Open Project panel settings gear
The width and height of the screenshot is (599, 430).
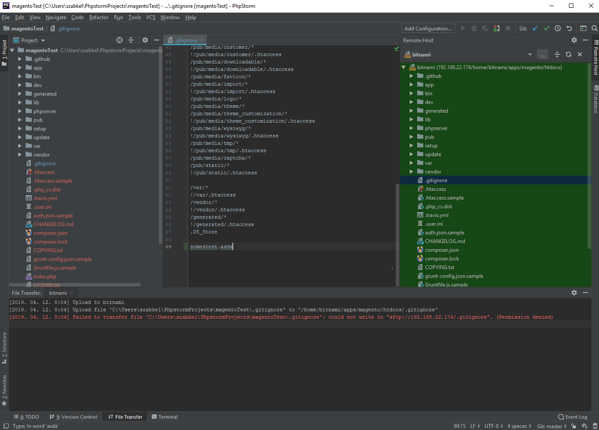[x=145, y=40]
